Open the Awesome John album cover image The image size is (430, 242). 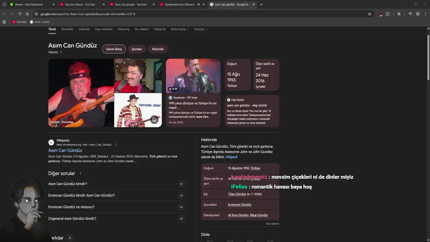(138, 110)
